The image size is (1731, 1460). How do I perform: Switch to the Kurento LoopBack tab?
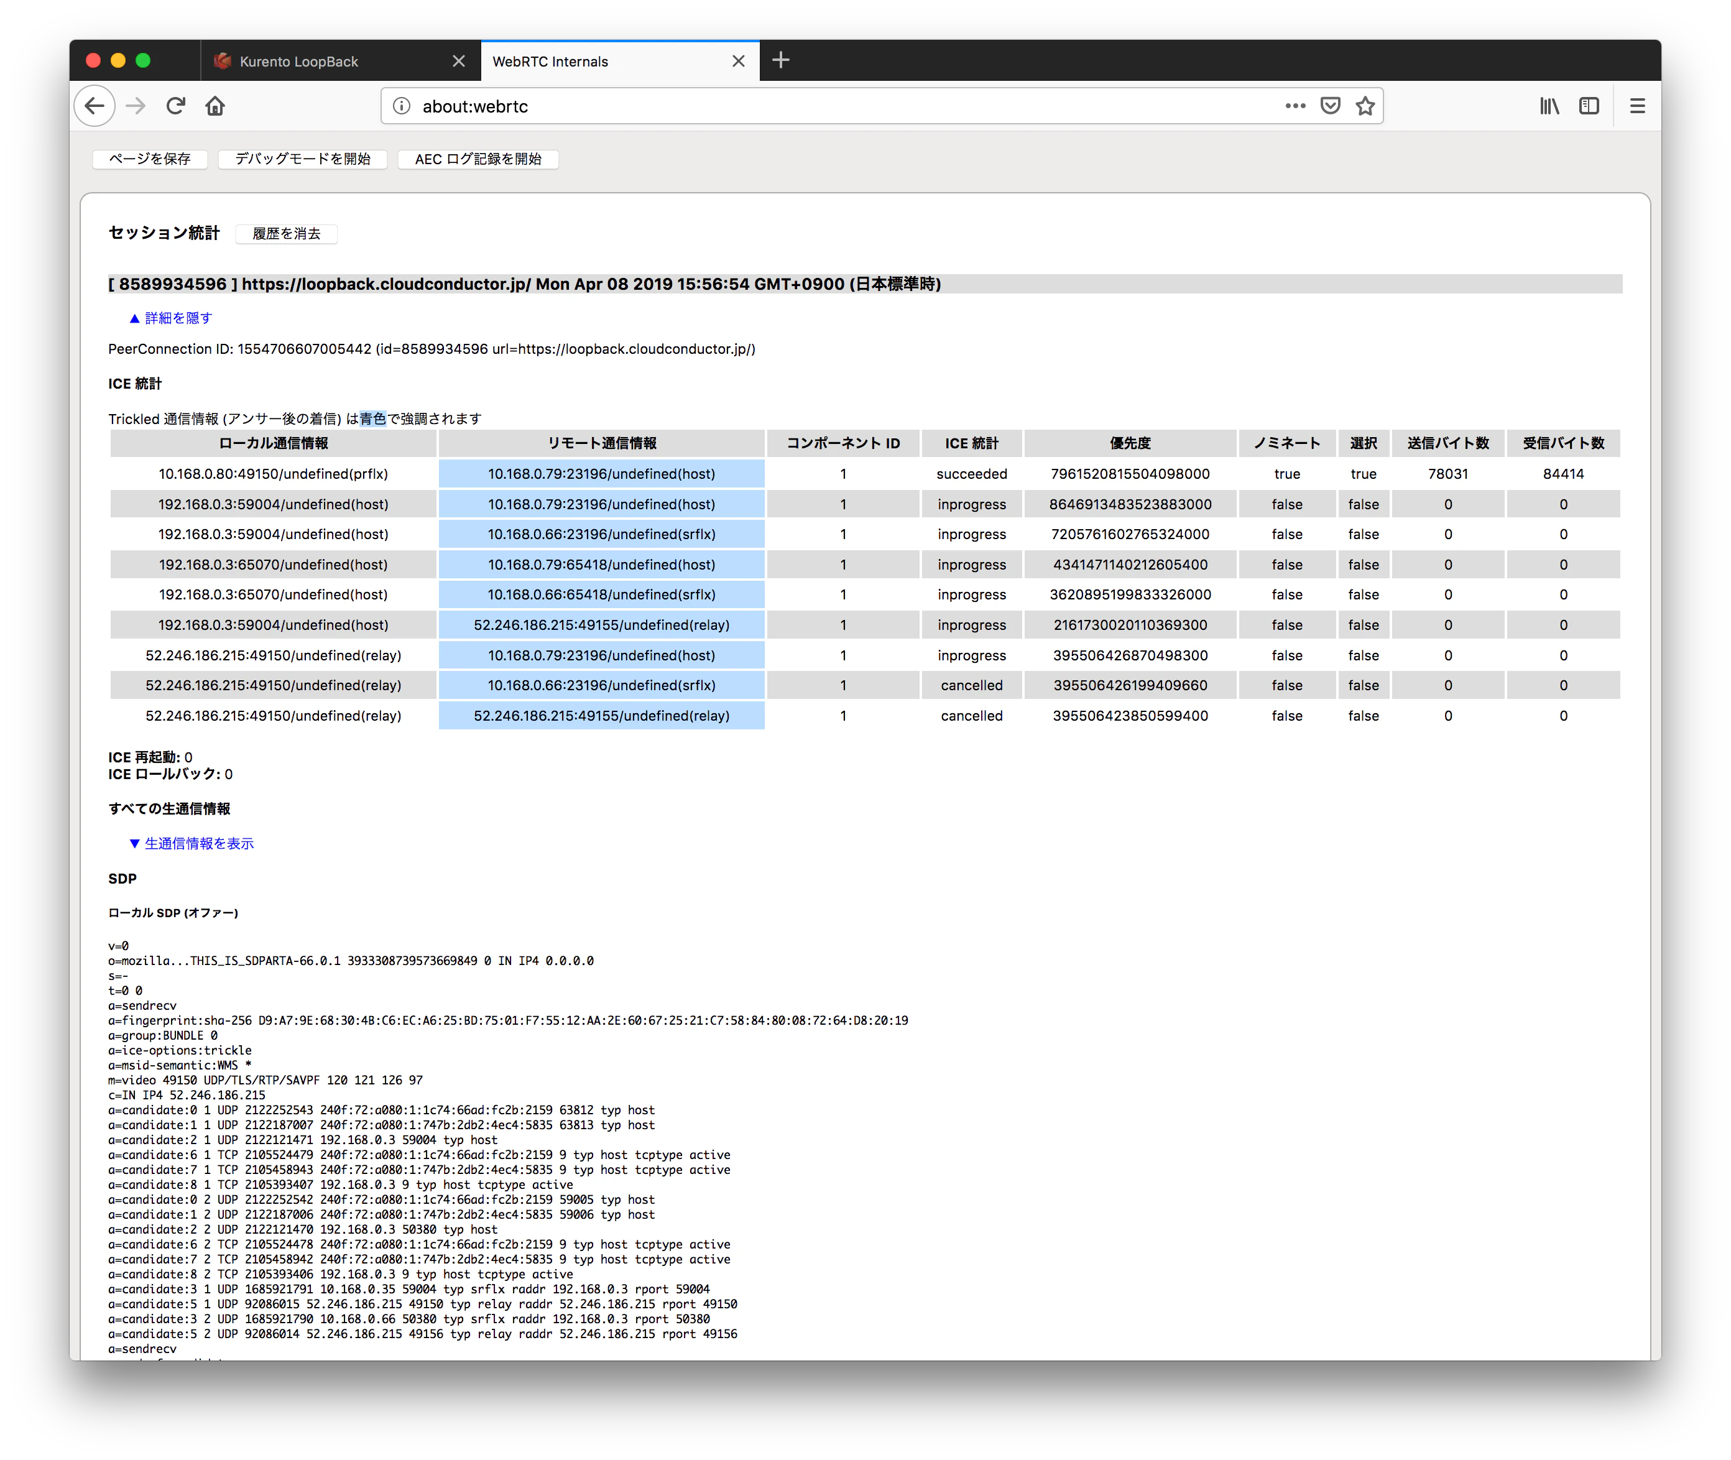[340, 61]
